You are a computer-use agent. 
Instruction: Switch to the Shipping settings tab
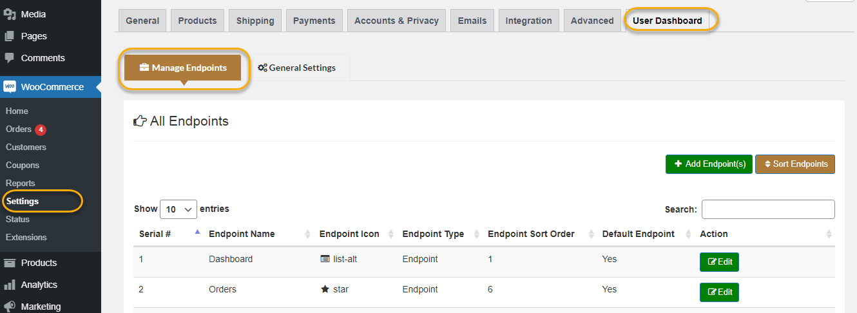click(x=255, y=21)
